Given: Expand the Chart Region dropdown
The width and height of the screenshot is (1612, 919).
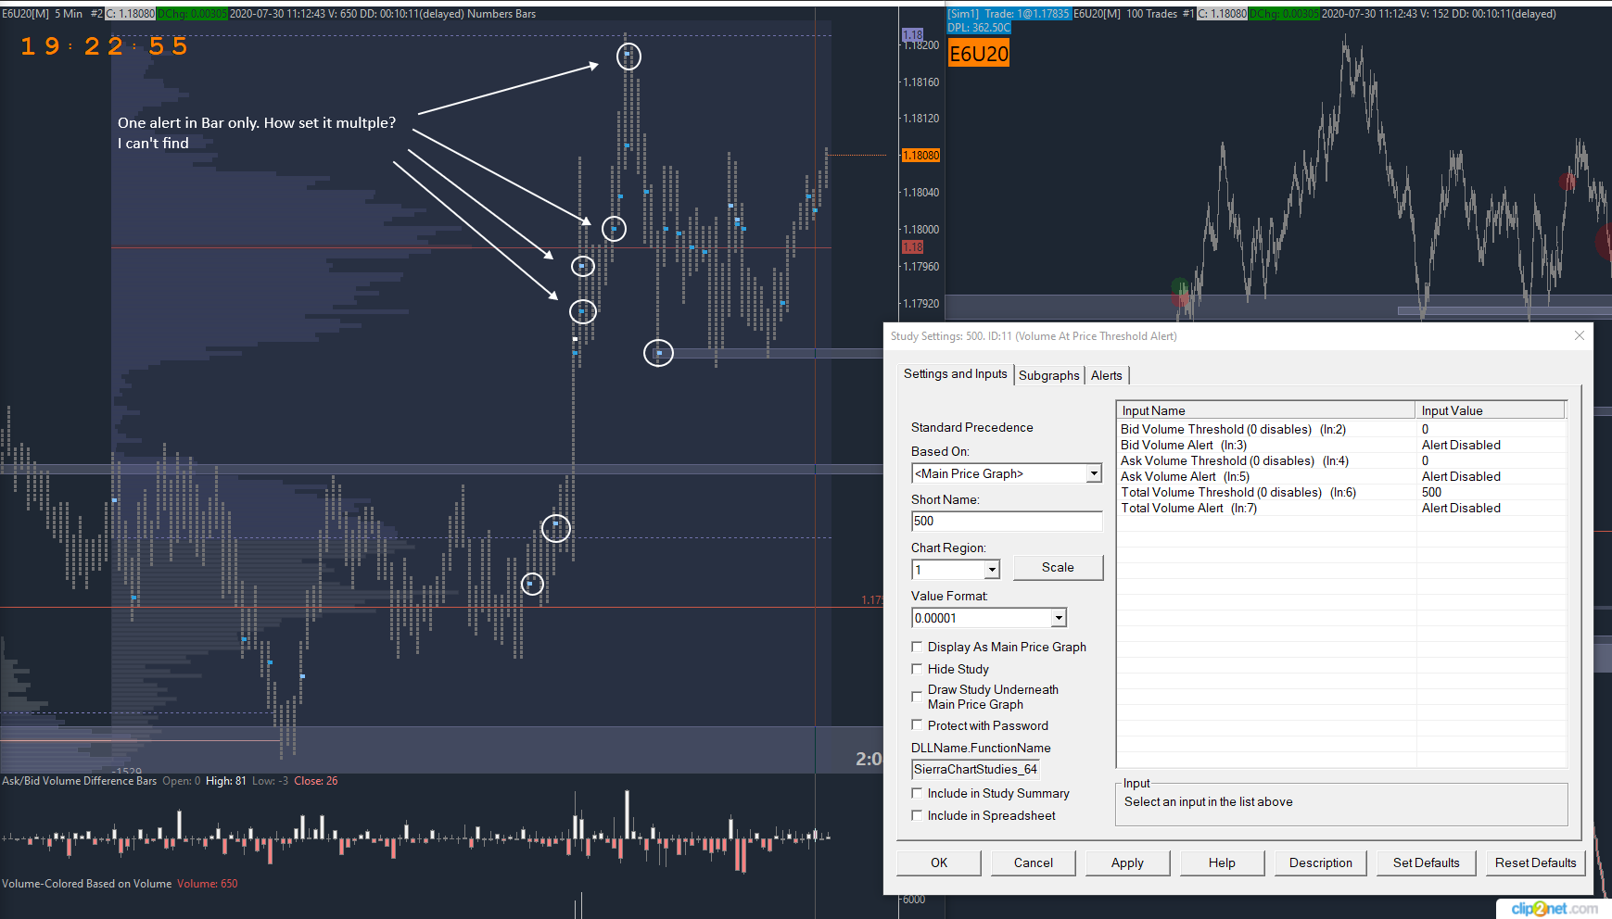Looking at the screenshot, I should point(992,570).
